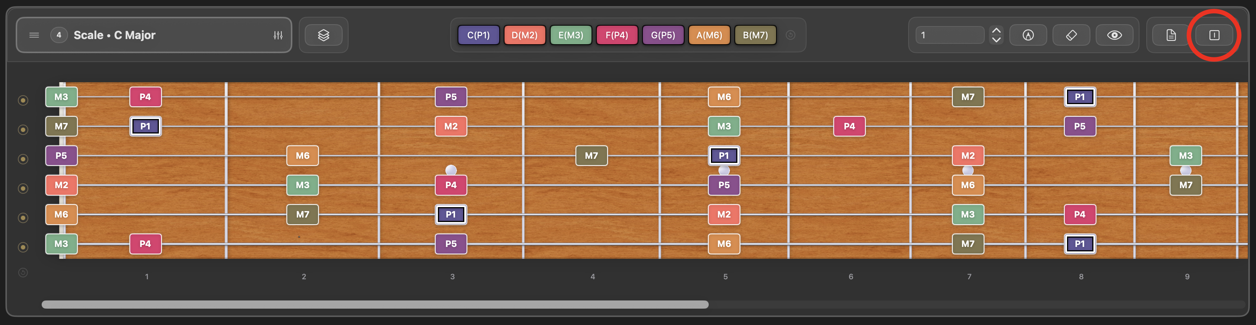The image size is (1256, 325).
Task: Toggle the eye visibility button
Action: (1114, 35)
